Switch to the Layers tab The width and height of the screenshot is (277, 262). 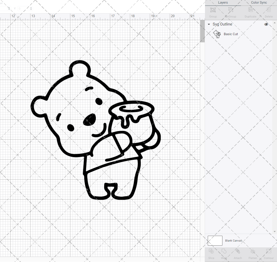pos(223,2)
